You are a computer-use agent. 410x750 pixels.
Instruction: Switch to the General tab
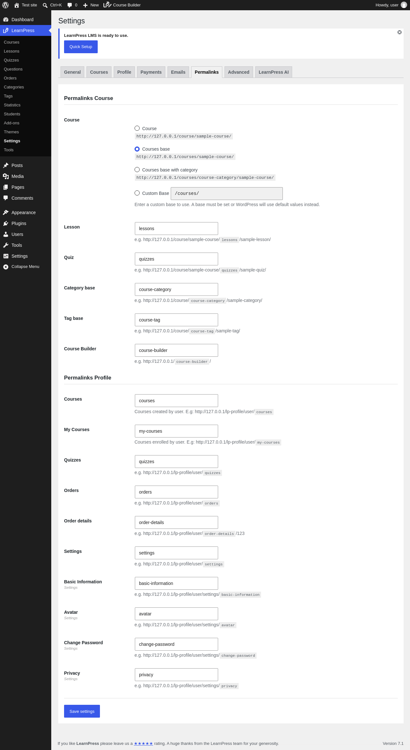tap(72, 72)
